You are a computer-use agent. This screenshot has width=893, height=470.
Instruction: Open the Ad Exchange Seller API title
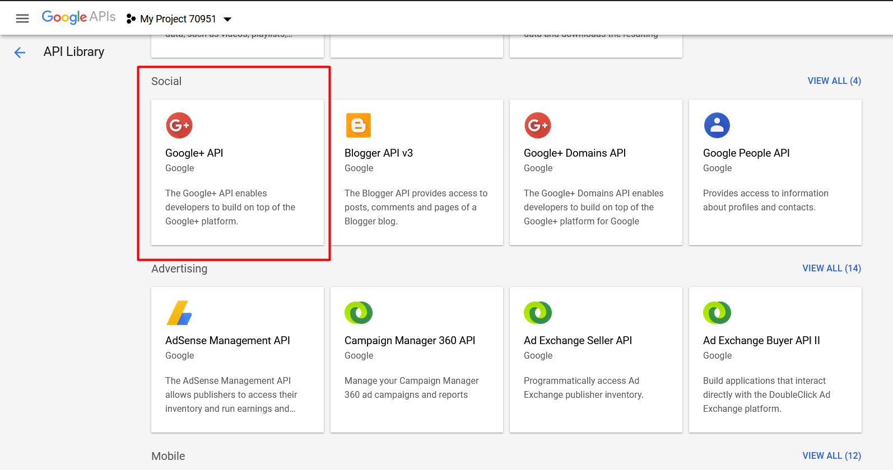578,340
